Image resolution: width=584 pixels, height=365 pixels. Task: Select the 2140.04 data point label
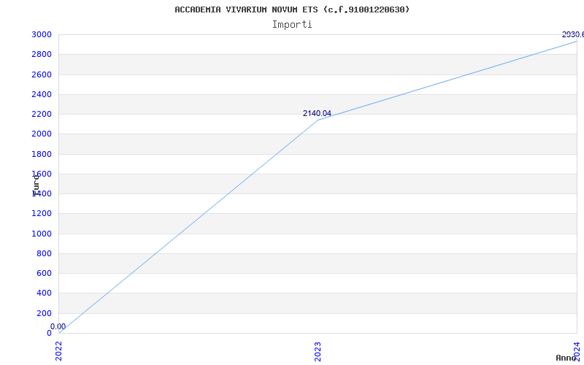point(317,114)
